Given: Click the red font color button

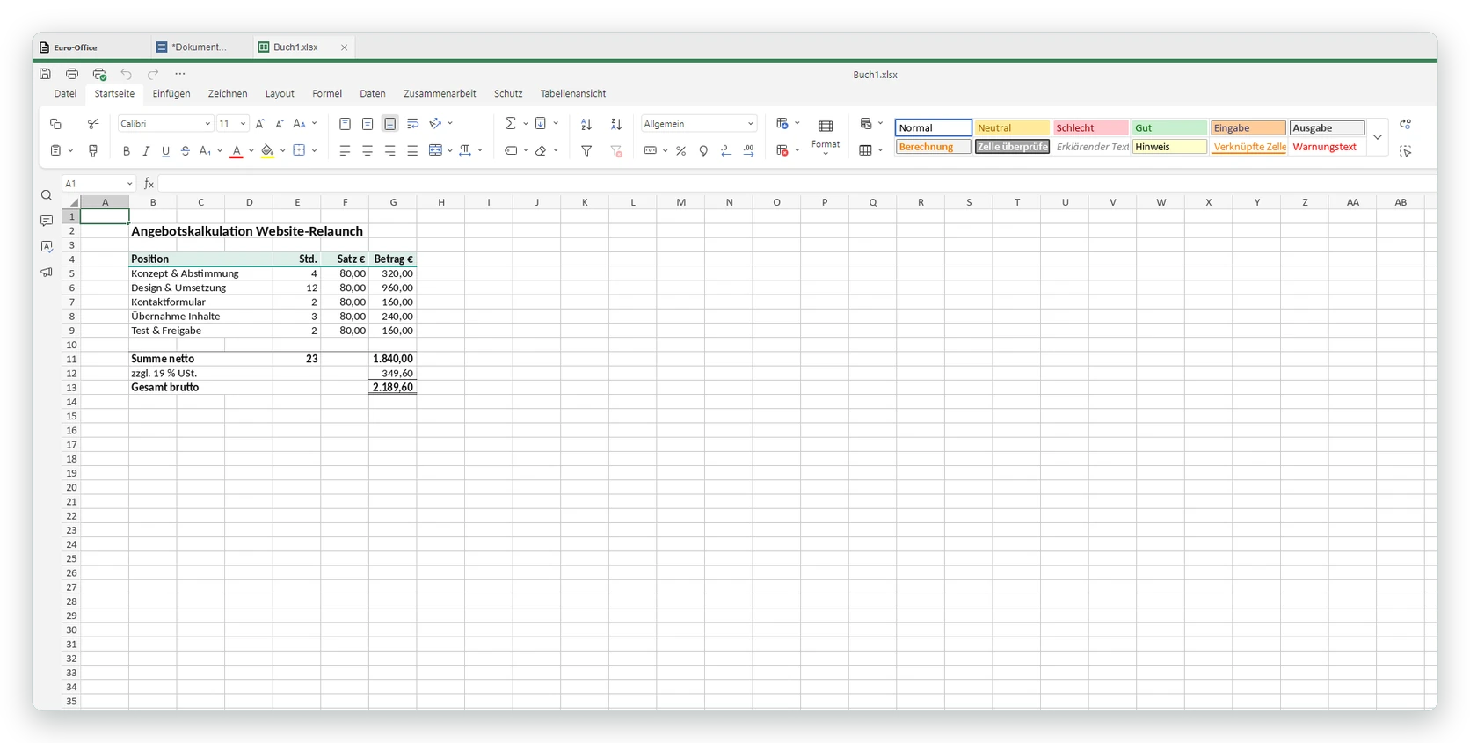Looking at the screenshot, I should [x=236, y=151].
